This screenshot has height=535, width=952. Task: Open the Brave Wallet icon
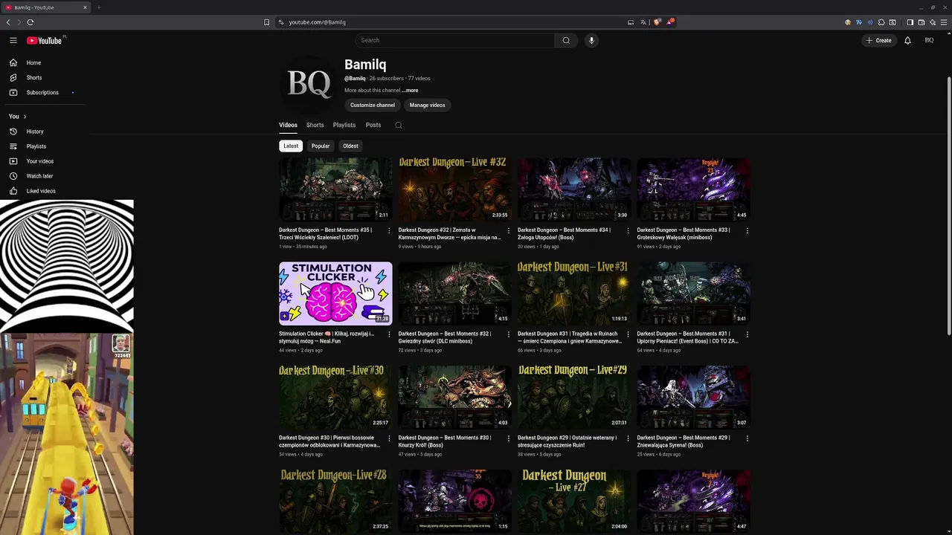coord(922,22)
